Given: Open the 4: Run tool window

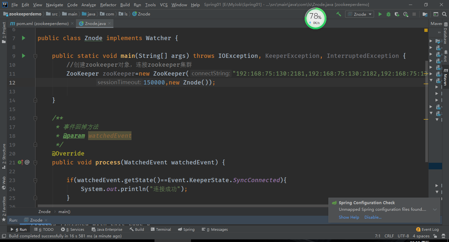Looking at the screenshot, I should 18,230.
